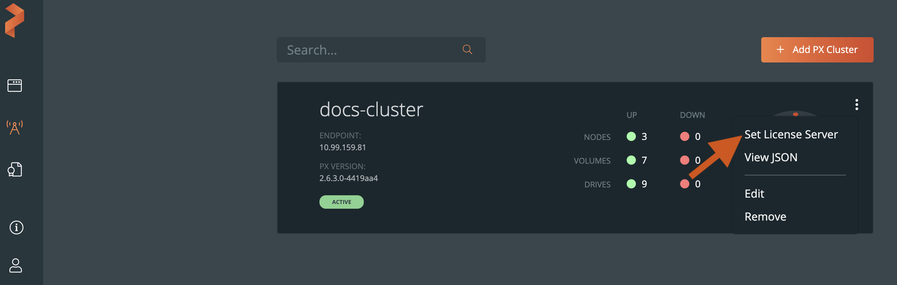This screenshot has width=897, height=285.
Task: Open the info icon in the sidebar
Action: pos(16,227)
